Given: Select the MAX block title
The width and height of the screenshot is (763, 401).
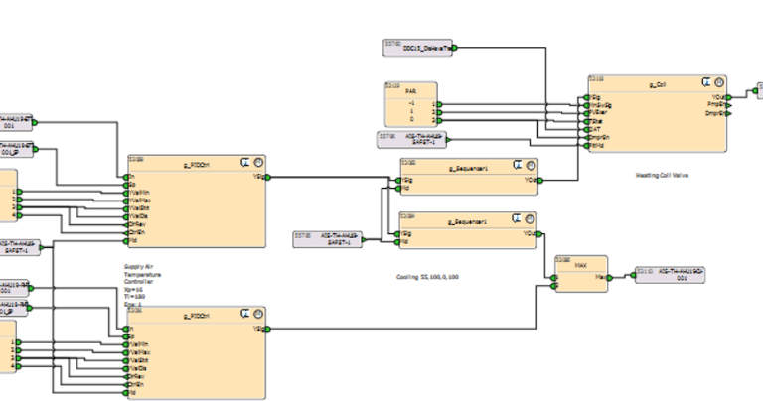Looking at the screenshot, I should tap(581, 265).
